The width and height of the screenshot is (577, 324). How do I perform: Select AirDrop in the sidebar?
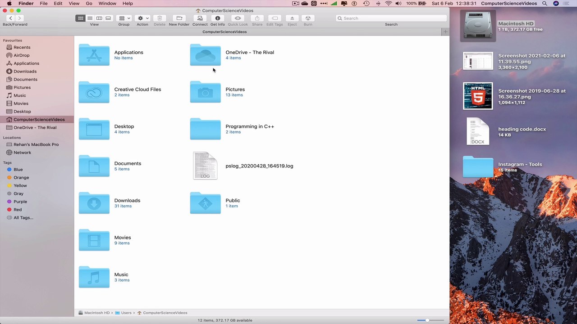point(21,55)
